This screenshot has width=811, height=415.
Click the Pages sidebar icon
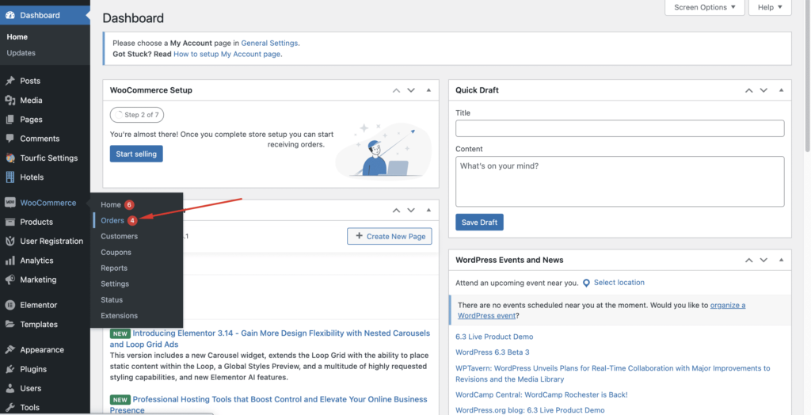pyautogui.click(x=10, y=120)
